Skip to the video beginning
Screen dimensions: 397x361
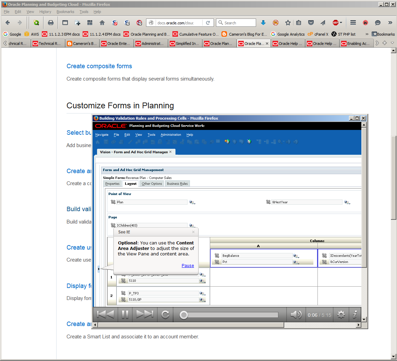click(x=105, y=315)
